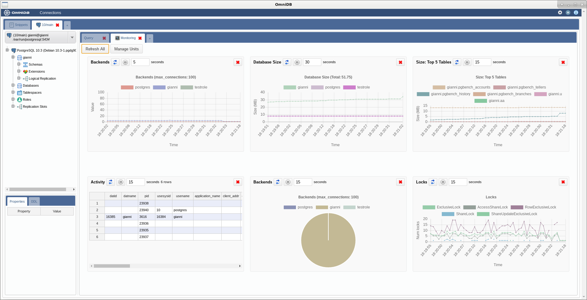Remove the top Backends line chart unit
Screen dimensions: 587x300
coord(238,62)
